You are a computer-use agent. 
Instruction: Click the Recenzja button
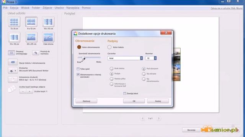pyautogui.click(x=191, y=130)
